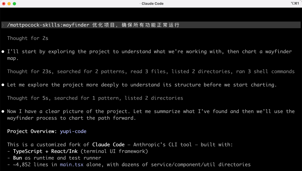Click the bullet before "Let me explore the project"
Viewport: 302px width, 171px height.
[3, 85]
